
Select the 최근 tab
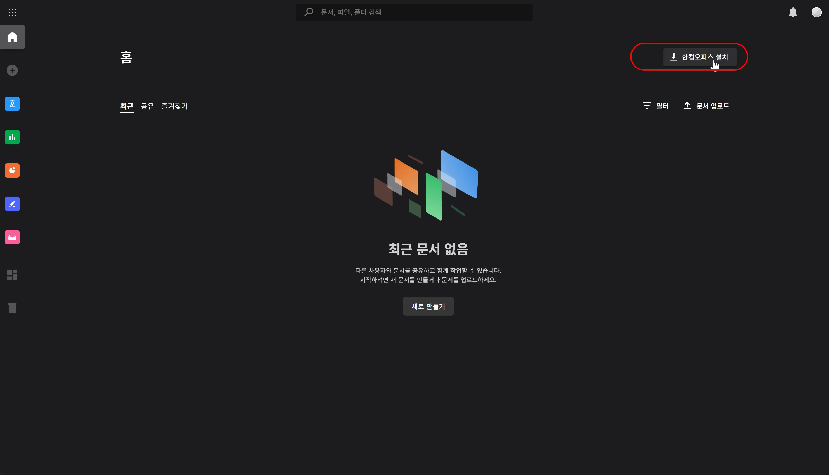(x=127, y=106)
